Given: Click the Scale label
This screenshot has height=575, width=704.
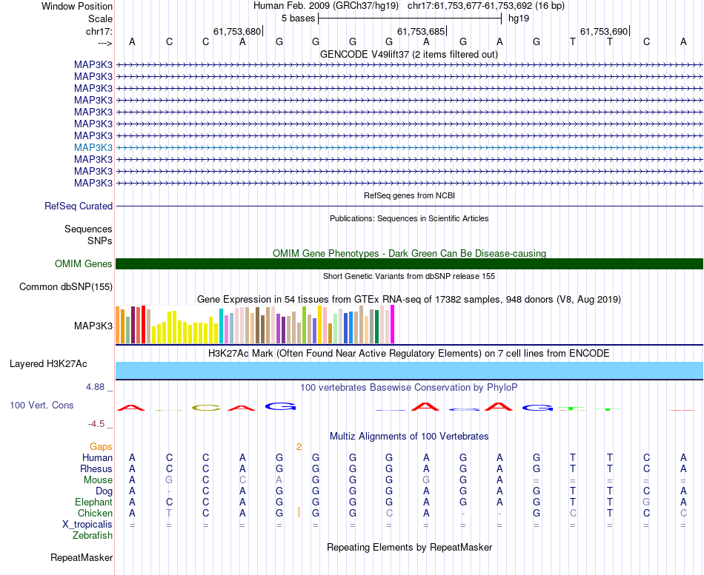Looking at the screenshot, I should pos(100,19).
